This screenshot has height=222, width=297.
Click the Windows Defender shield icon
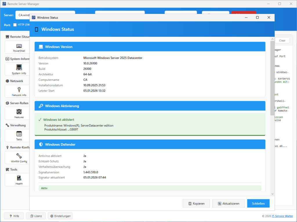point(41,144)
